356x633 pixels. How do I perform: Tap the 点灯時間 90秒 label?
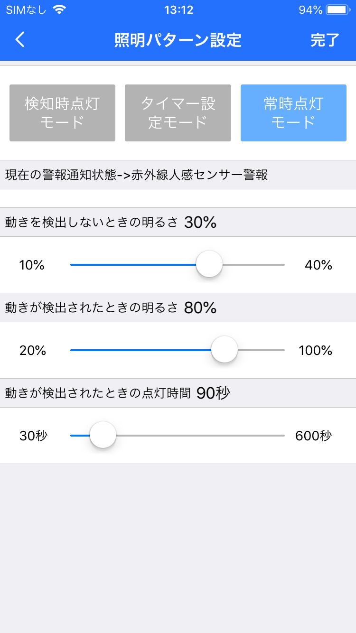pyautogui.click(x=117, y=393)
